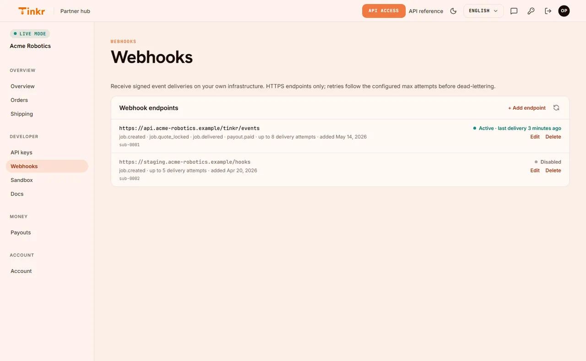The height and width of the screenshot is (361, 586).
Task: Edit the staging.acme-robotics hooks endpoint
Action: click(x=535, y=170)
